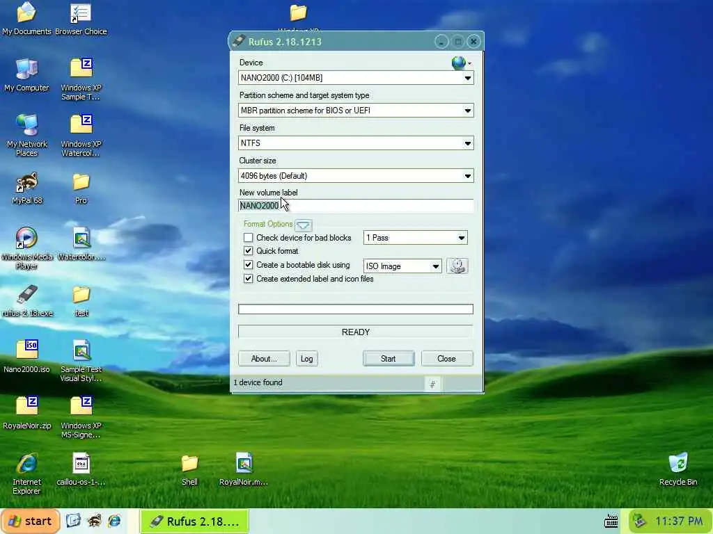This screenshot has height=534, width=713.
Task: Select My Computer desktop icon
Action: [26, 75]
